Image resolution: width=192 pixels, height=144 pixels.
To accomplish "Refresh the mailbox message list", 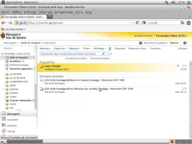I will point(110,49).
